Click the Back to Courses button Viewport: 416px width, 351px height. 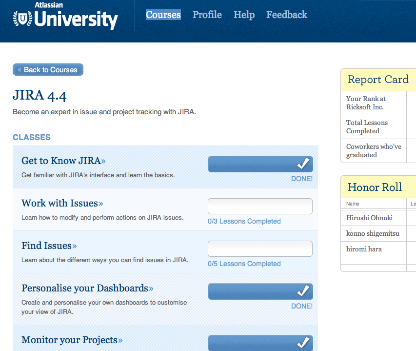click(x=48, y=69)
